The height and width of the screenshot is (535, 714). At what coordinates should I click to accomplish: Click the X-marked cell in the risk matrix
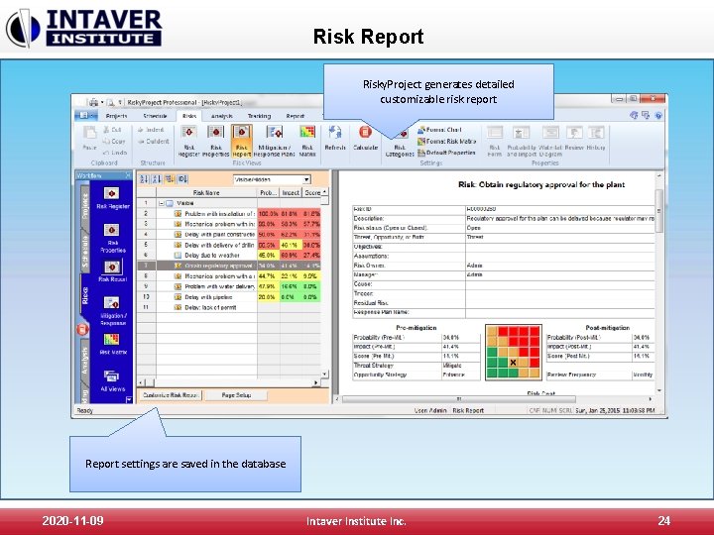coord(514,363)
